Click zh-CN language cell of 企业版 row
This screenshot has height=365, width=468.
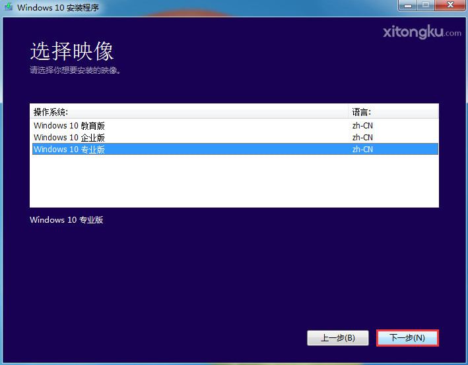click(x=362, y=138)
